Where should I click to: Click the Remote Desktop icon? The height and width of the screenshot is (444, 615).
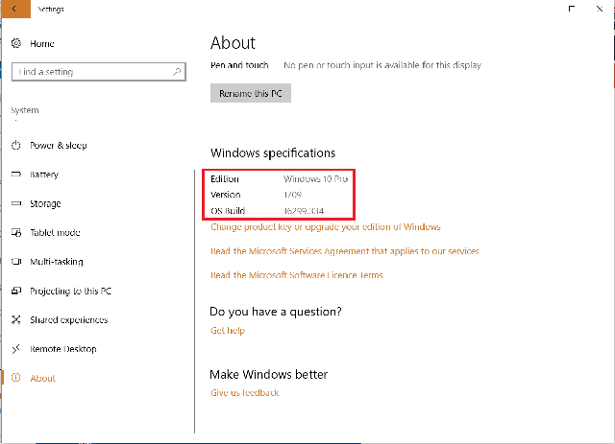click(x=16, y=349)
